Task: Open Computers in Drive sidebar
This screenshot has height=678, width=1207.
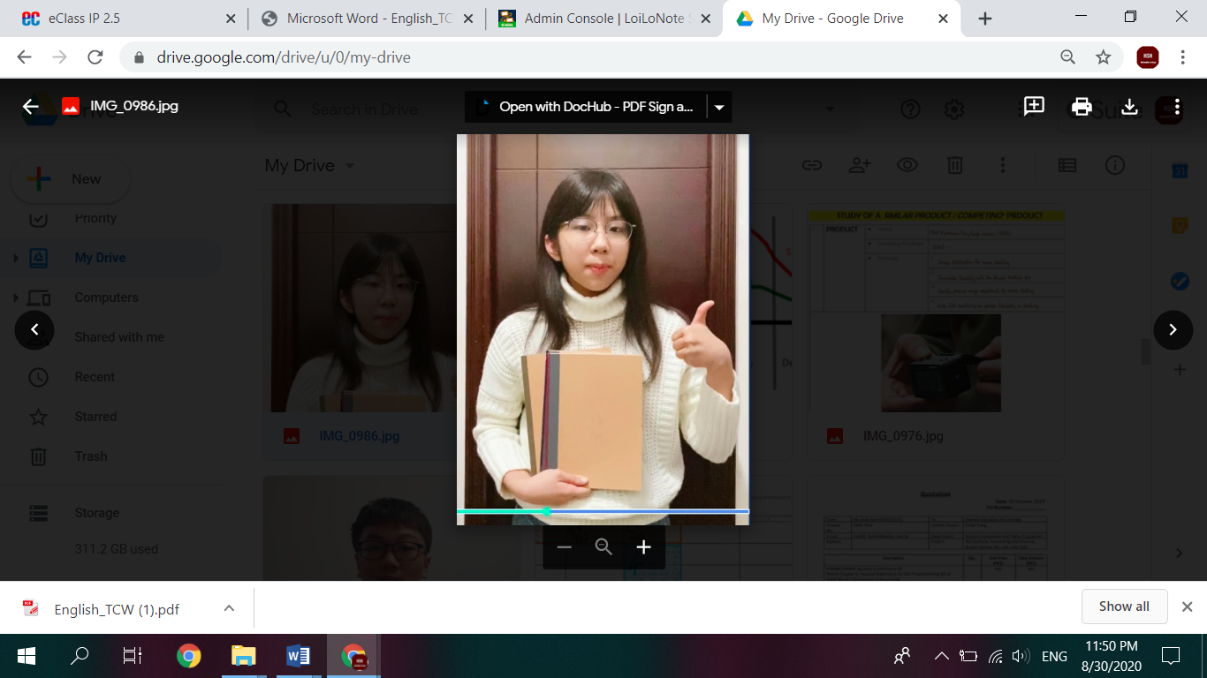Action: click(106, 298)
